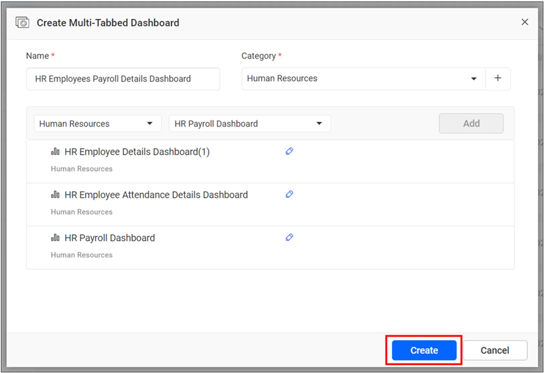Edit HR Employee Details Dashboard(1) with the pencil icon
The height and width of the screenshot is (373, 544).
pyautogui.click(x=289, y=151)
